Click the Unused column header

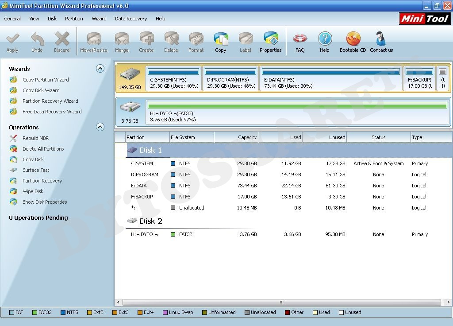(324, 137)
